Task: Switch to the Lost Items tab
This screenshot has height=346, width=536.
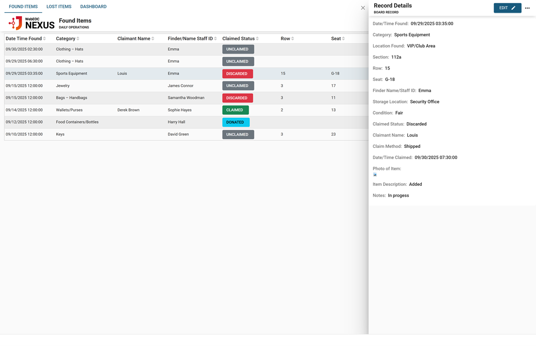Action: (59, 7)
